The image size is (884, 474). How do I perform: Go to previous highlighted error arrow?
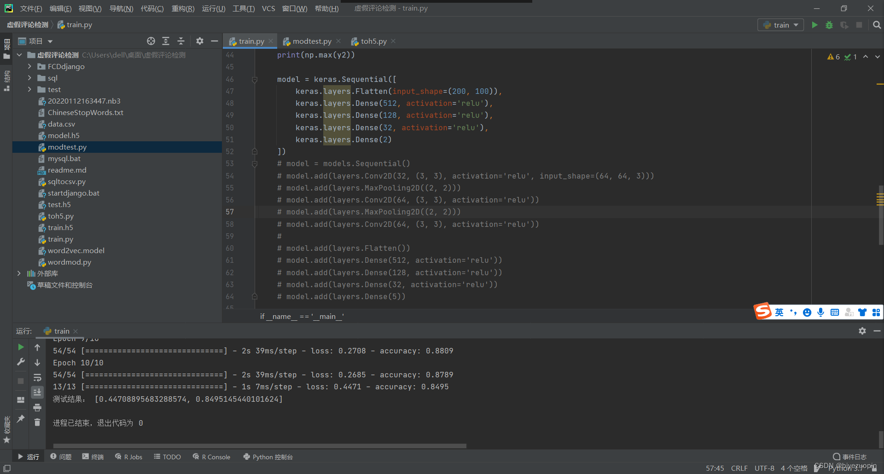pyautogui.click(x=866, y=57)
